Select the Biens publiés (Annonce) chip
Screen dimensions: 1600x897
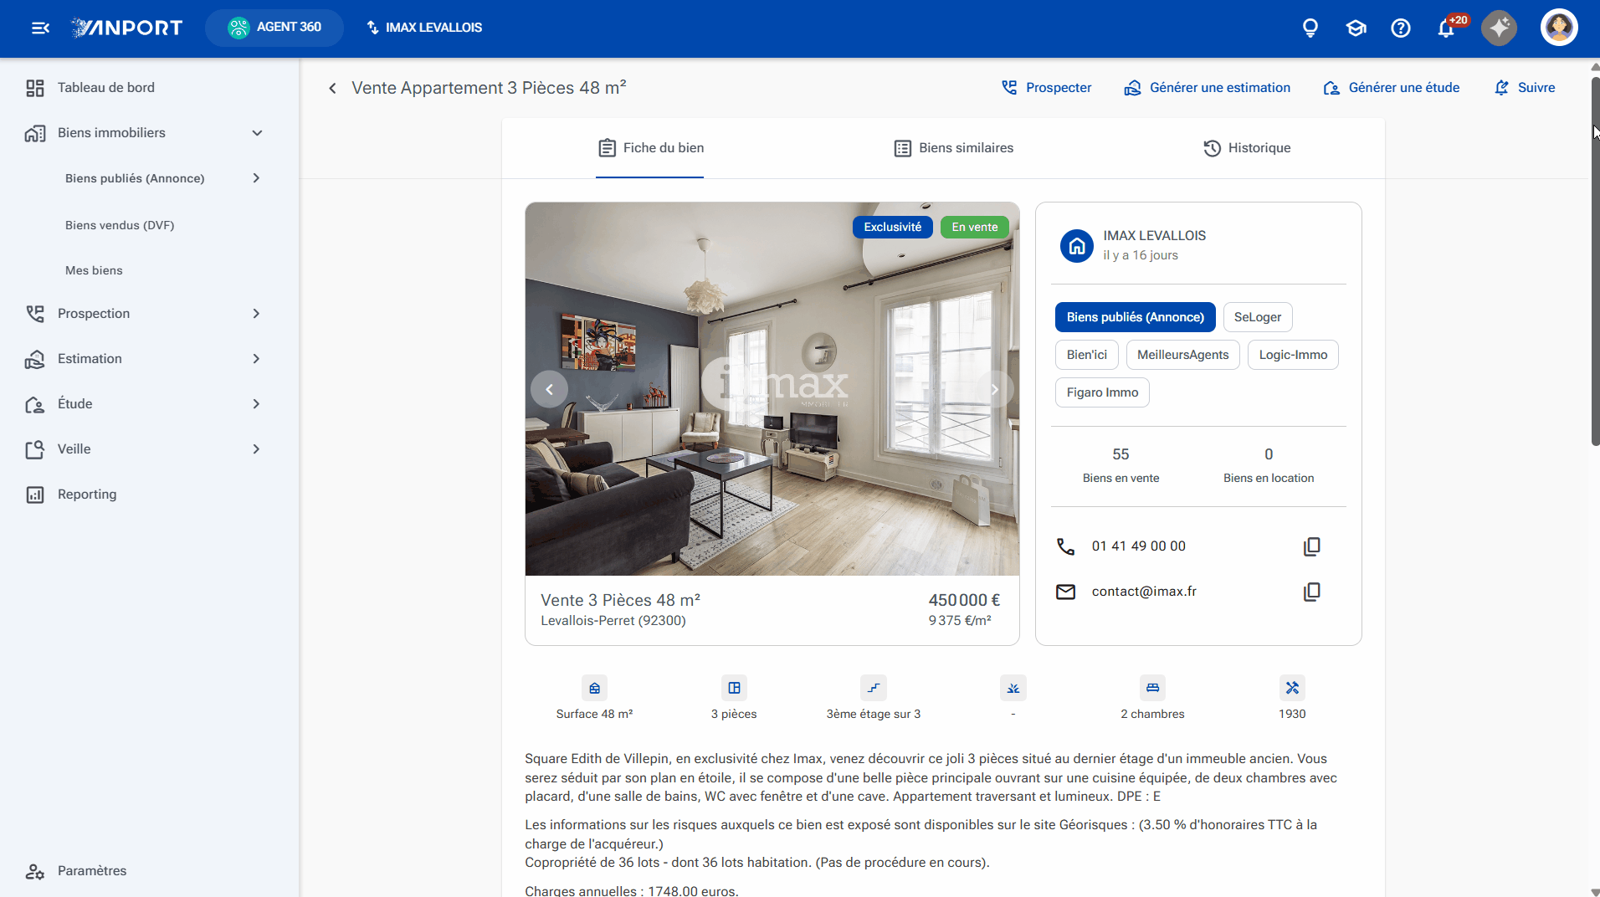[1135, 317]
